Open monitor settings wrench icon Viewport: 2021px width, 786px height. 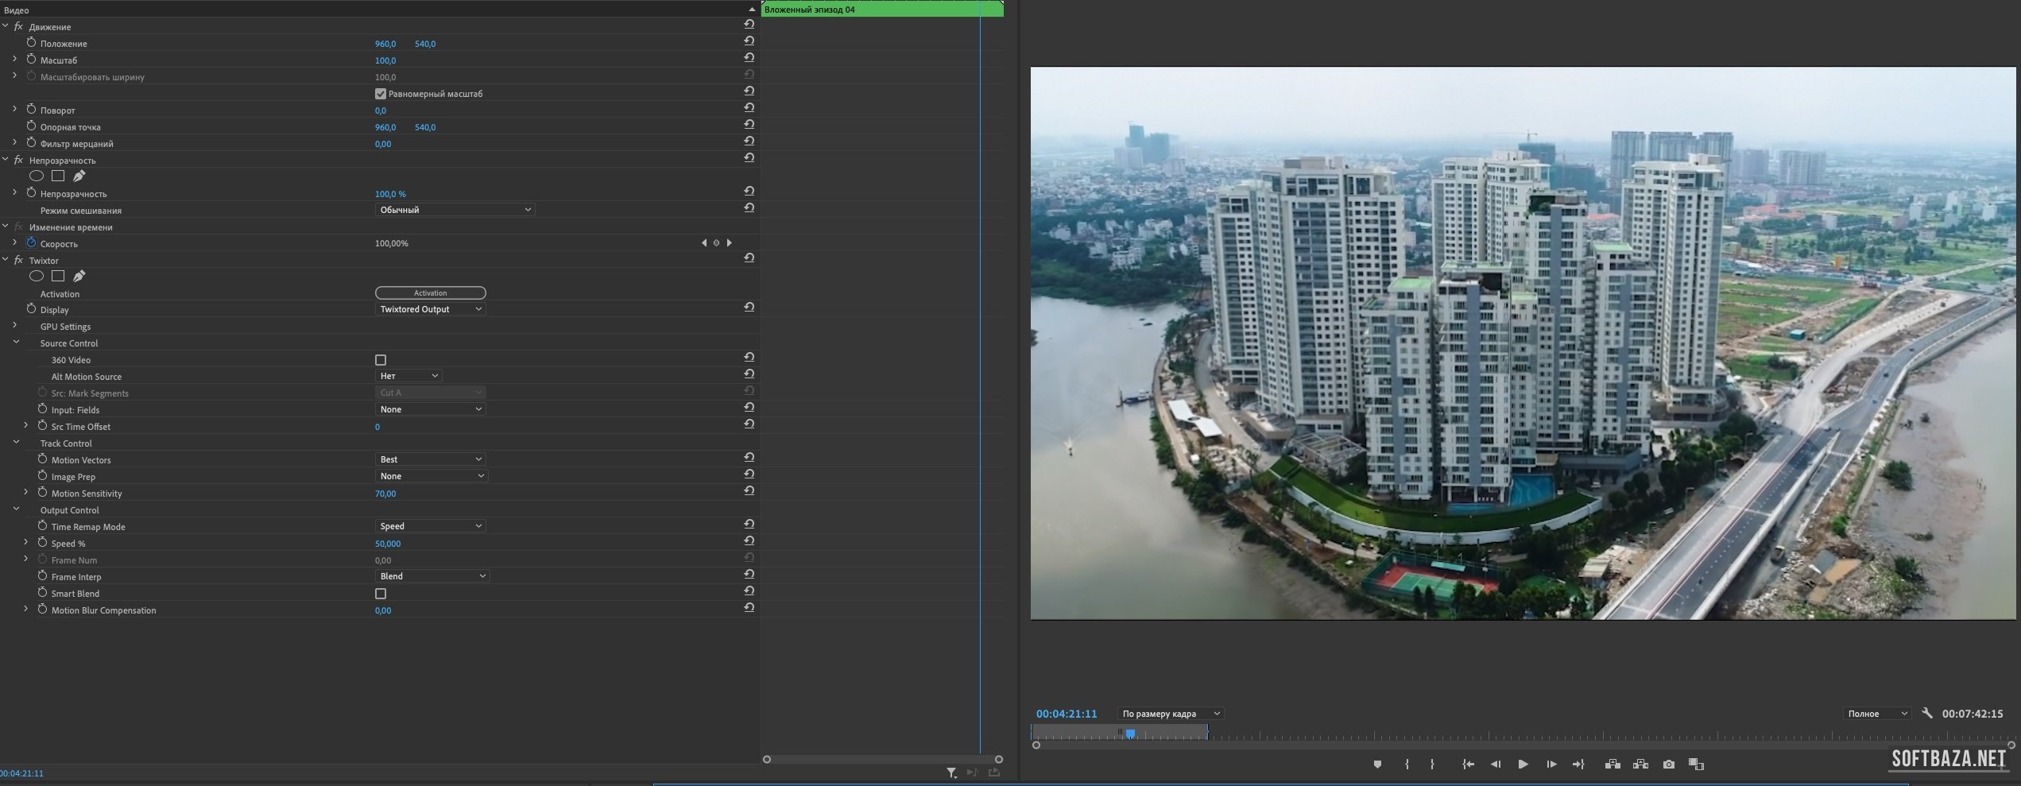pos(1926,714)
